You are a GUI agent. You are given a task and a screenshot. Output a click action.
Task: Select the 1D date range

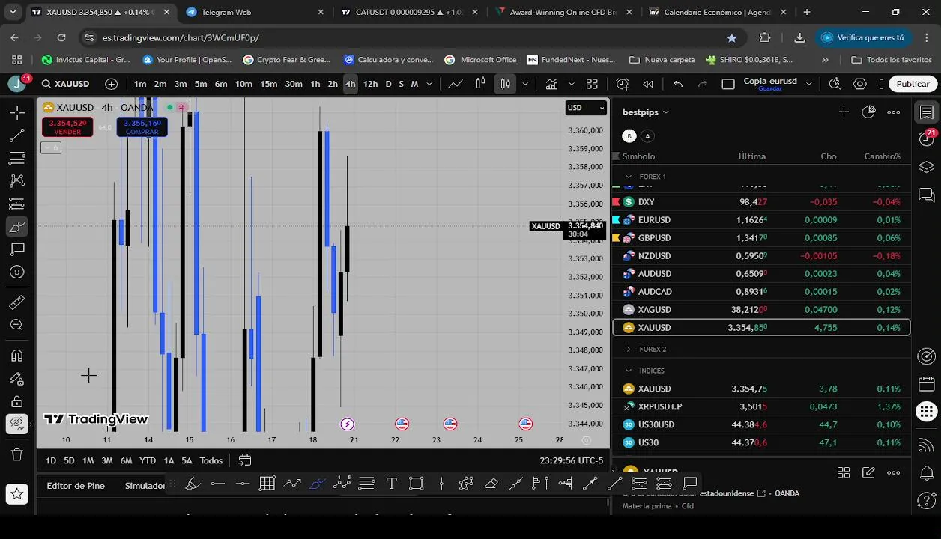click(50, 460)
